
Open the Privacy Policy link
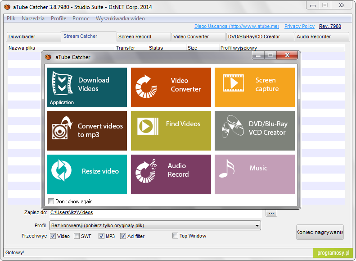tap(299, 27)
